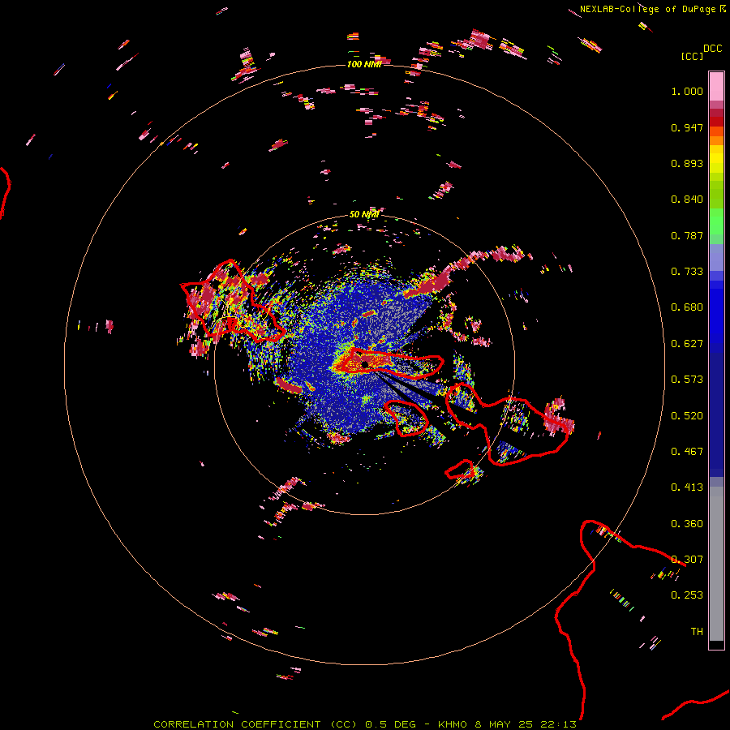This screenshot has width=730, height=730.
Task: Pick the light pink color band at 1.000
Action: [x=716, y=87]
